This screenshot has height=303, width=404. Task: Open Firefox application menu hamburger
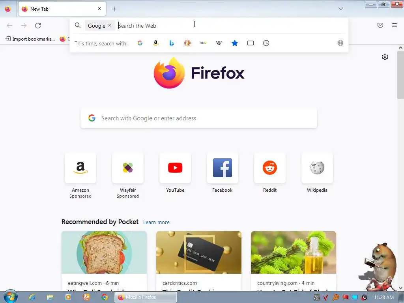395,25
